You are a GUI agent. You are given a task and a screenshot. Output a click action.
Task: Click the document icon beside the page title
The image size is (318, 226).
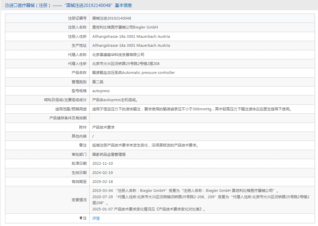point(7,6)
